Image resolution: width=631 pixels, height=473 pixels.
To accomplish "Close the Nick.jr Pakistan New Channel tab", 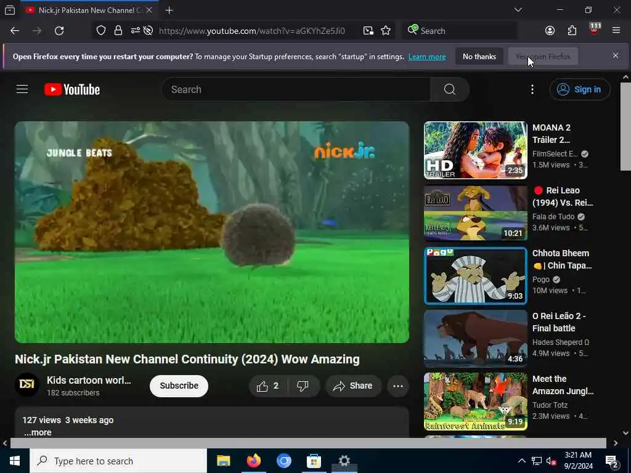I will pos(149,10).
